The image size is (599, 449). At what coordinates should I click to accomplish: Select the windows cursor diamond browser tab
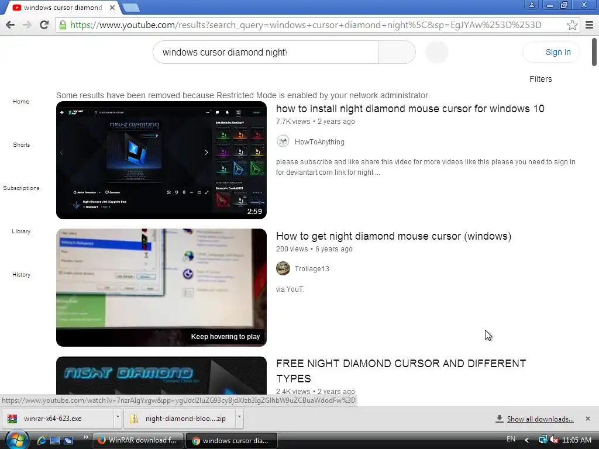point(61,7)
